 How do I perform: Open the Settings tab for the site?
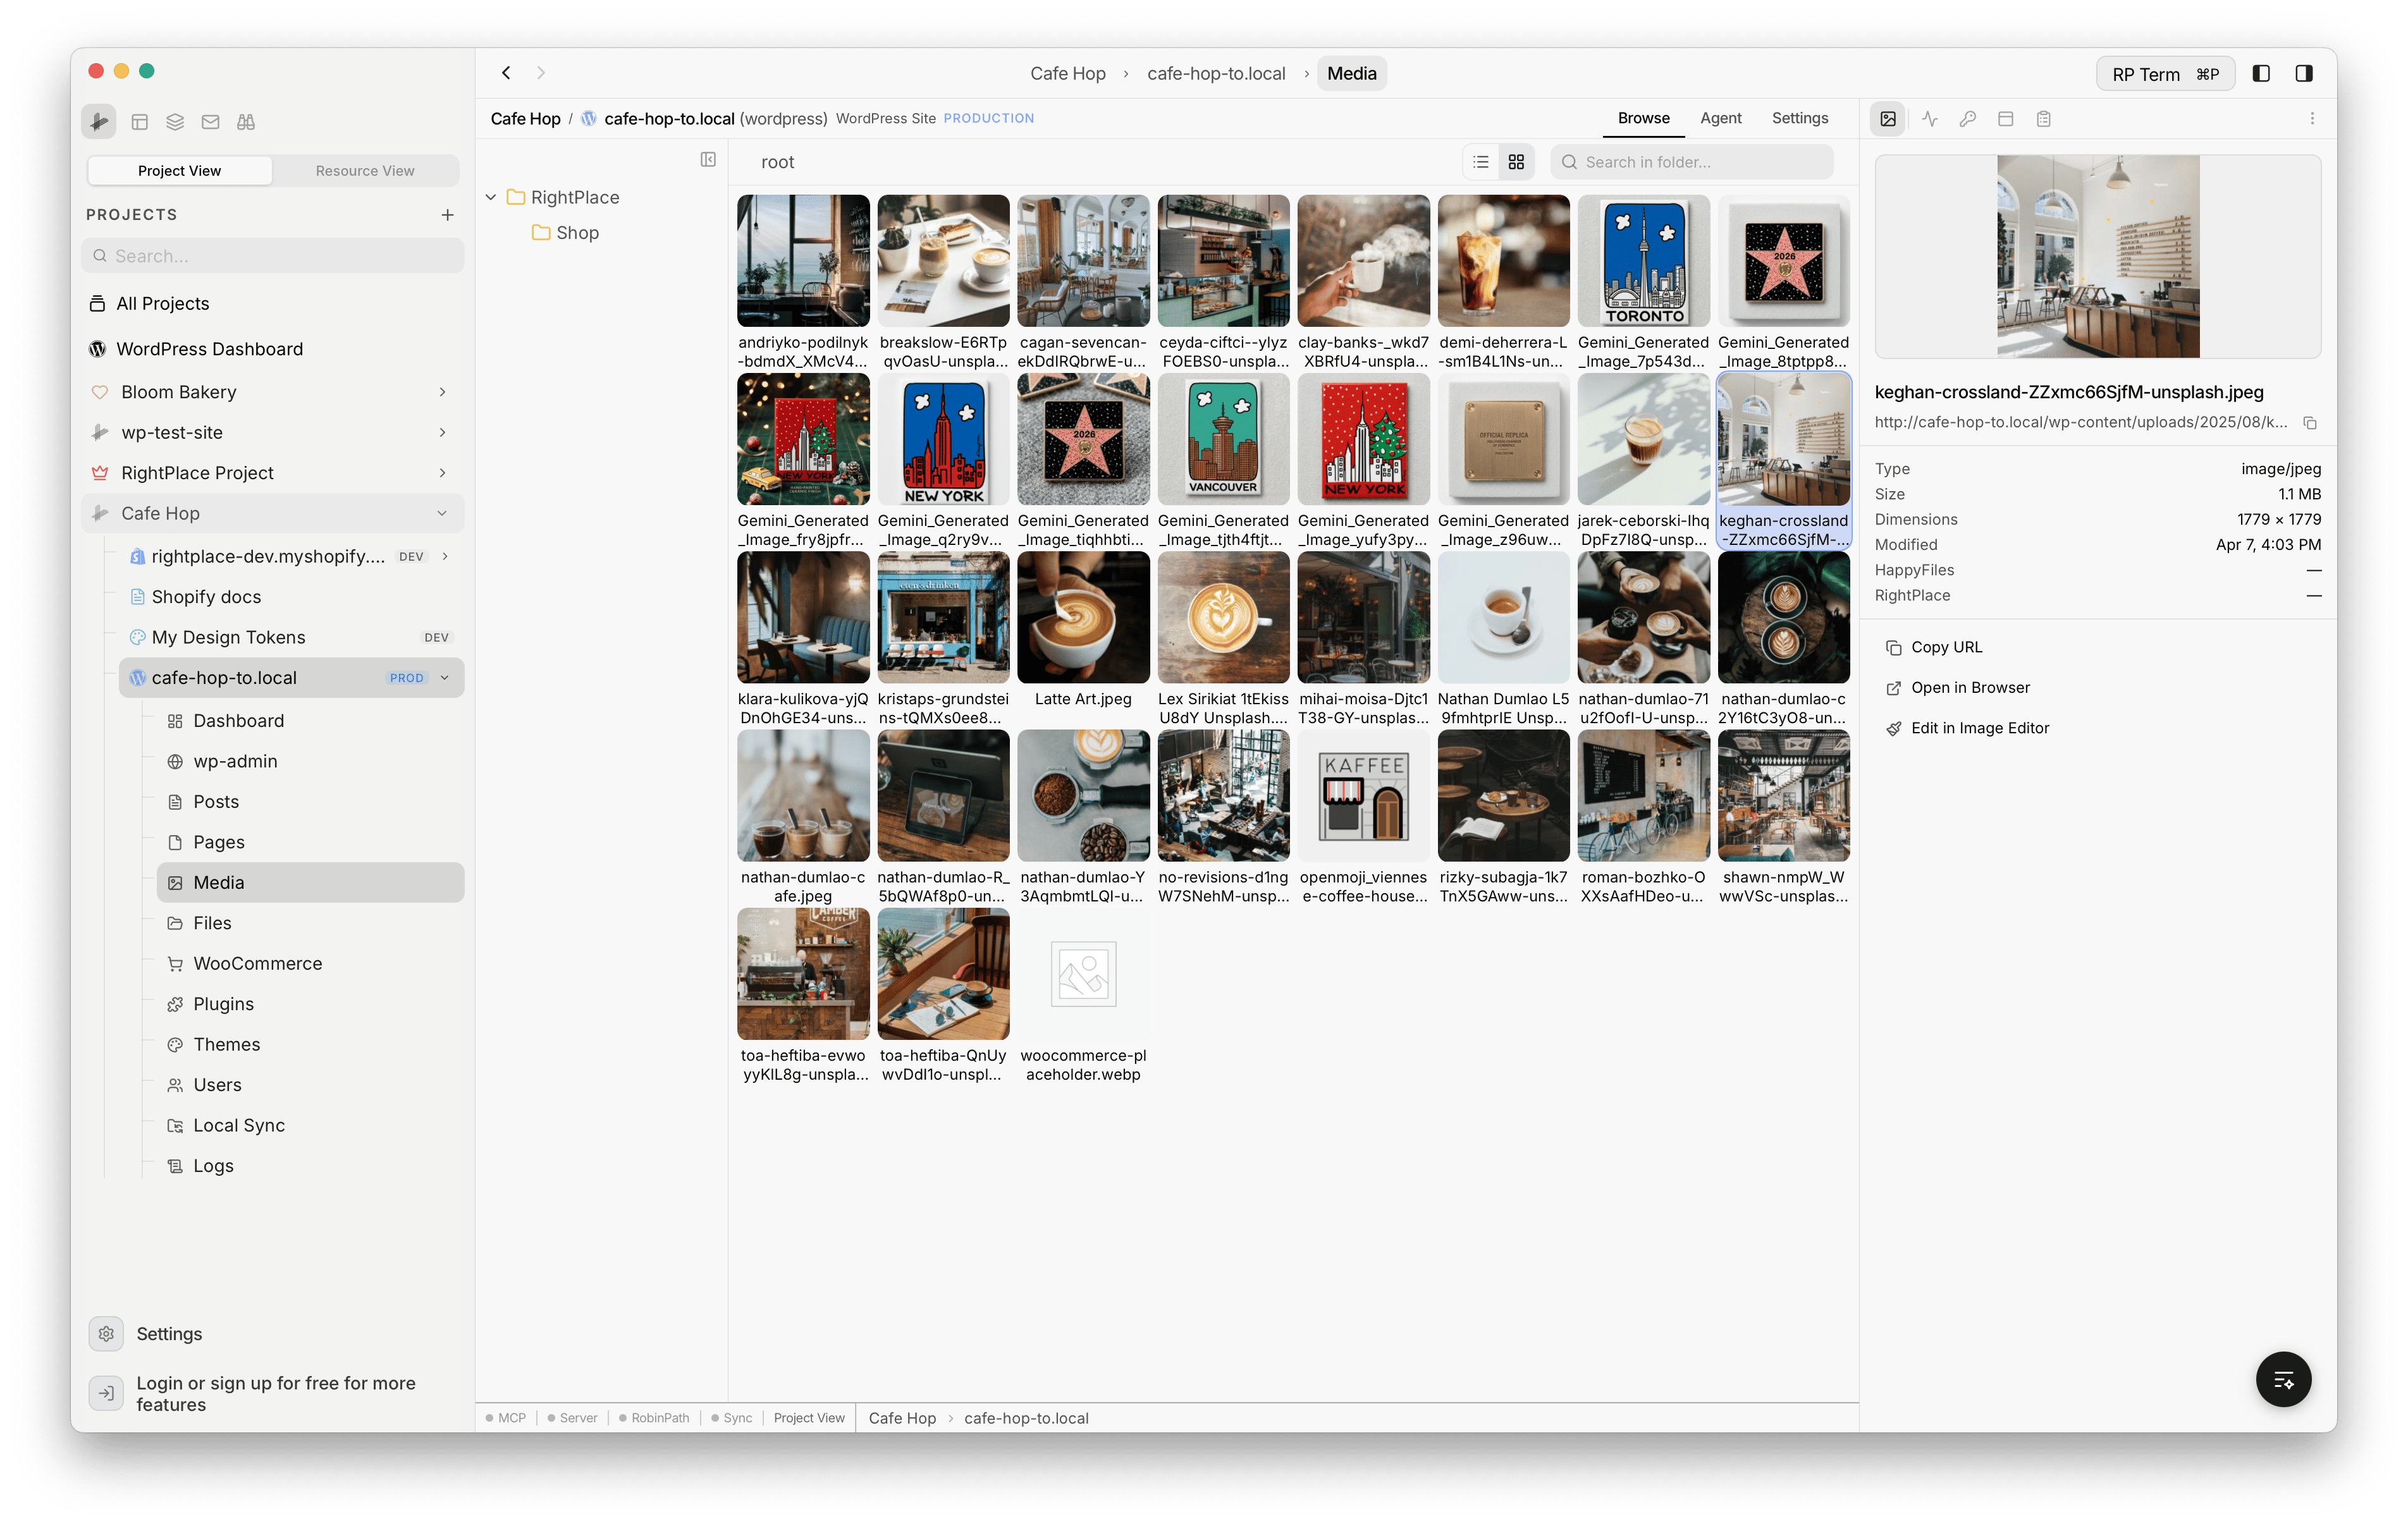tap(1800, 118)
